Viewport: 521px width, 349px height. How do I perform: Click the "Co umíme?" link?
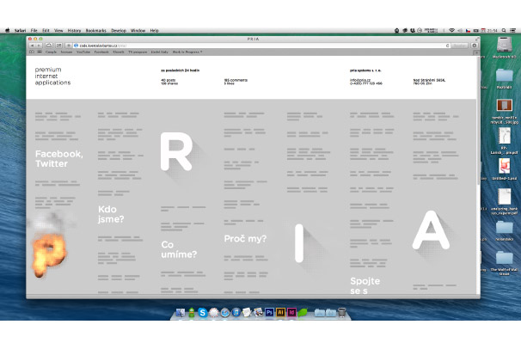click(179, 249)
